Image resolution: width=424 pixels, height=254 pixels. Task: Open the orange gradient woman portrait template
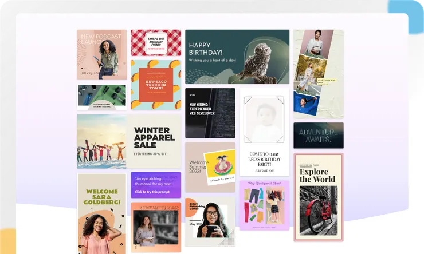tap(156, 227)
